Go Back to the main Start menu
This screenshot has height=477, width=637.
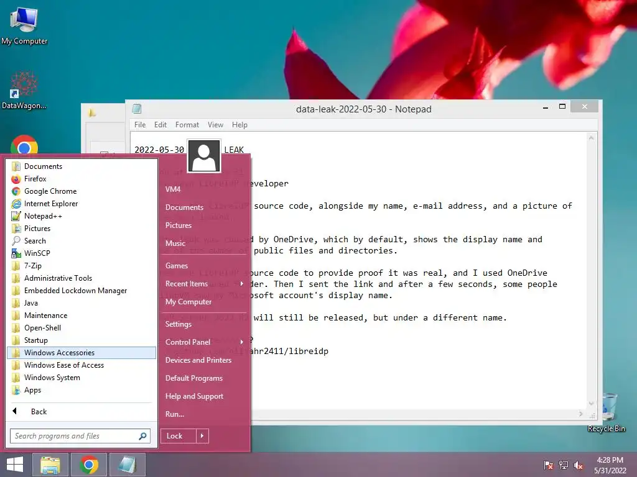[81, 412]
